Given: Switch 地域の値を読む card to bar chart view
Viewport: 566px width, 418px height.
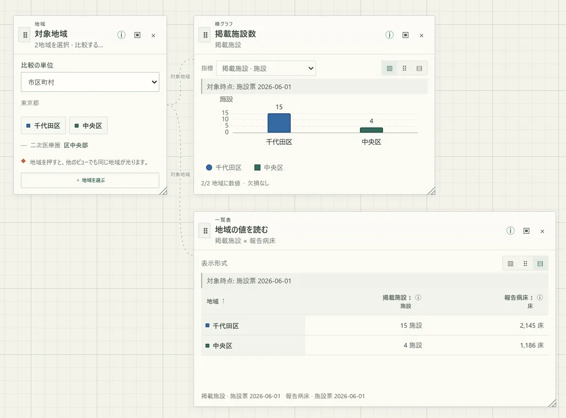Looking at the screenshot, I should (x=510, y=263).
